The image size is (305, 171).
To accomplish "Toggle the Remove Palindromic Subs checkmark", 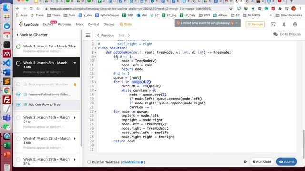I will coord(19,95).
